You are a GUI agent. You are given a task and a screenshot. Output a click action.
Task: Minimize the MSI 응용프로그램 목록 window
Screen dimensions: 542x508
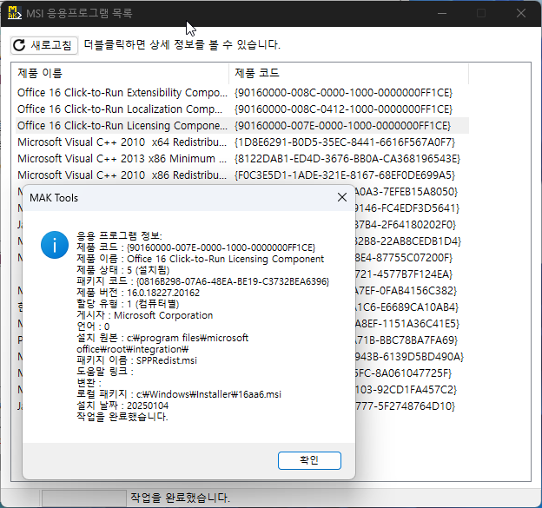(442, 14)
